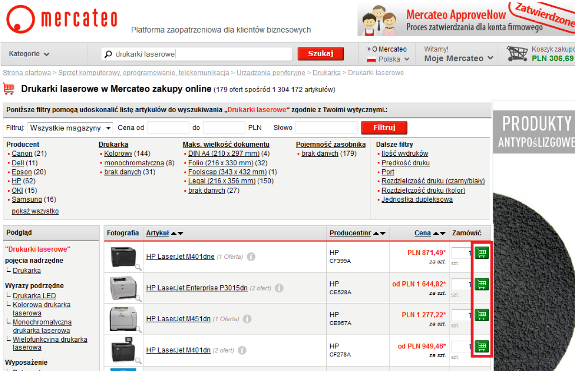
Task: Click quantity field for LaserJet M401dne
Action: click(462, 253)
